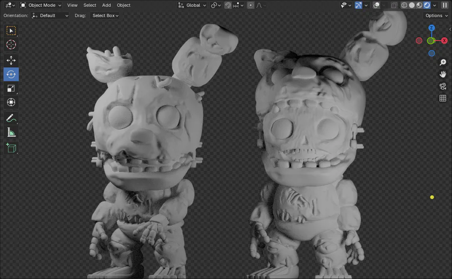Open the Add menu
Viewport: 452px width, 279px height.
106,5
